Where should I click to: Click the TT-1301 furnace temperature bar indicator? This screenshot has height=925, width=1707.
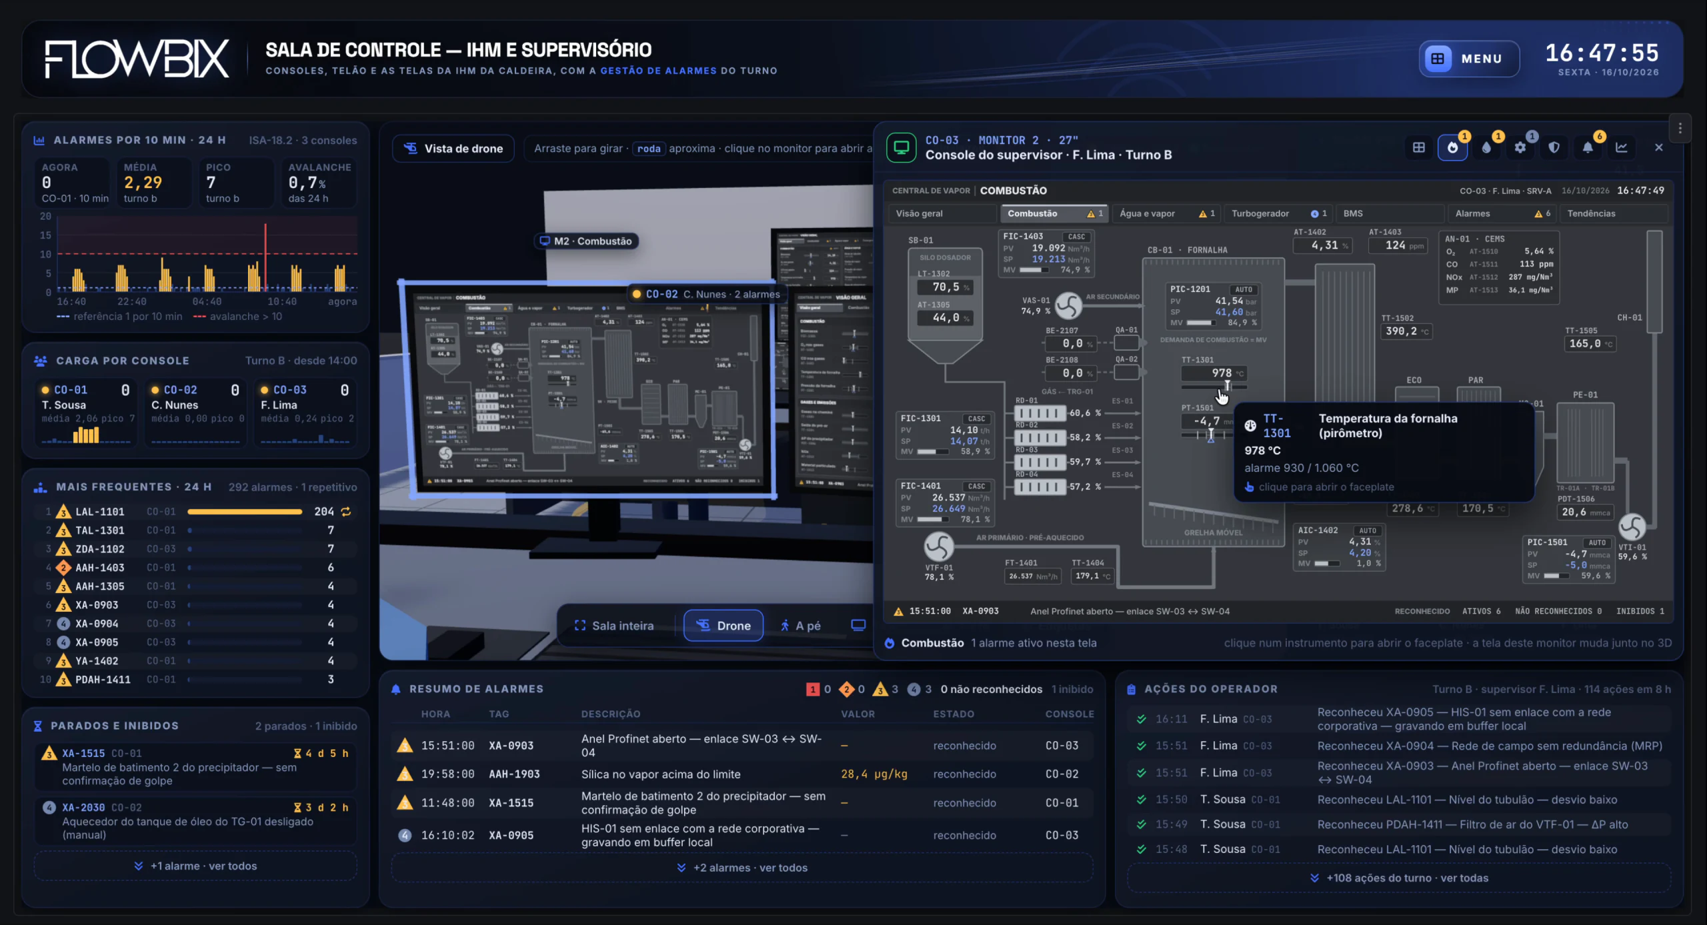point(1214,386)
